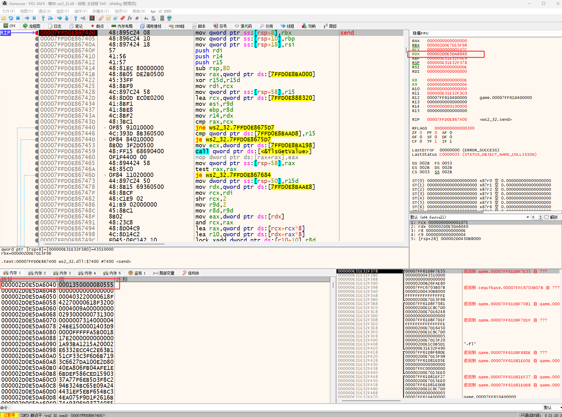The width and height of the screenshot is (562, 417).
Task: Select the RDX register value 000002D0E5DA6040
Action: tap(447, 54)
